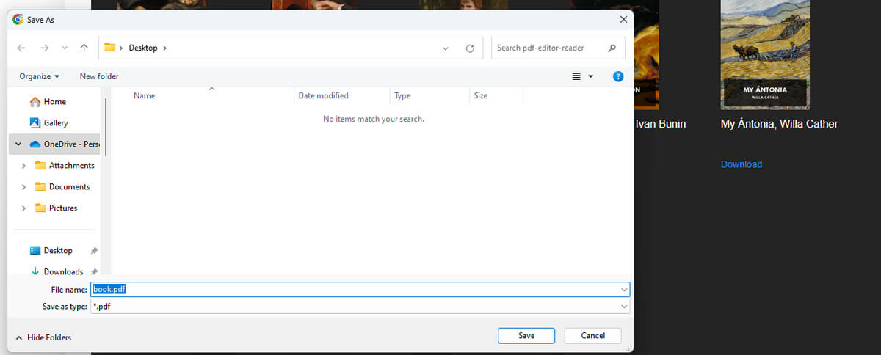881x355 pixels.
Task: Go forward with the right arrow
Action: 45,48
